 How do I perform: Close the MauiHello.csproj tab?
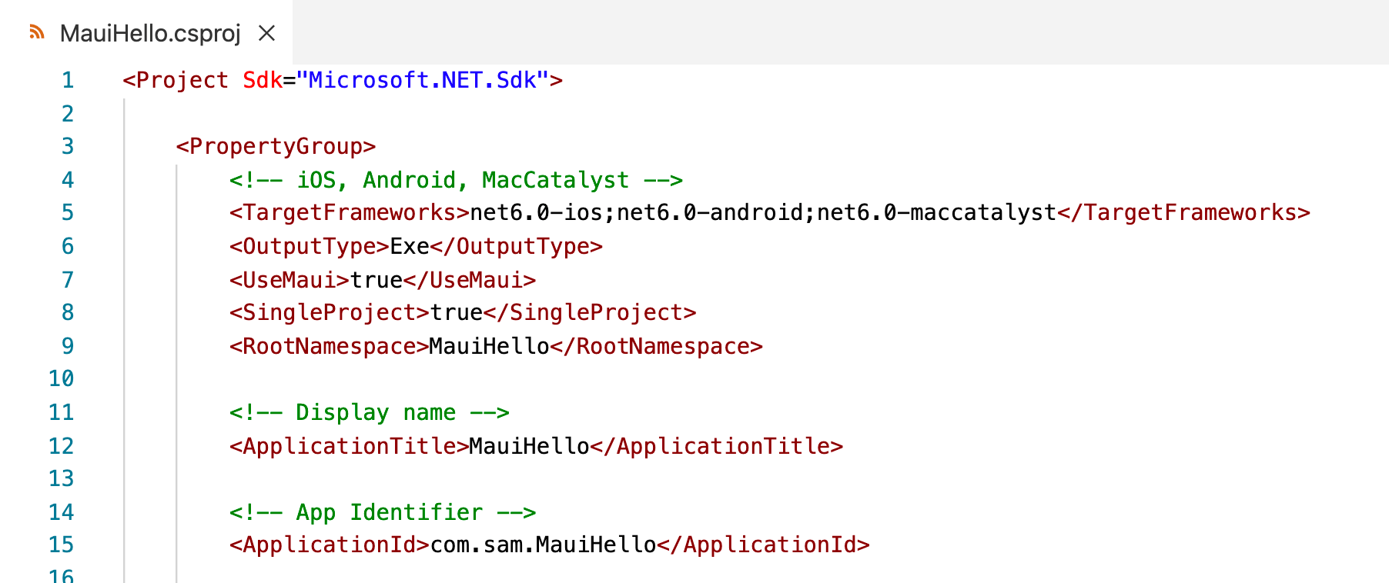266,33
